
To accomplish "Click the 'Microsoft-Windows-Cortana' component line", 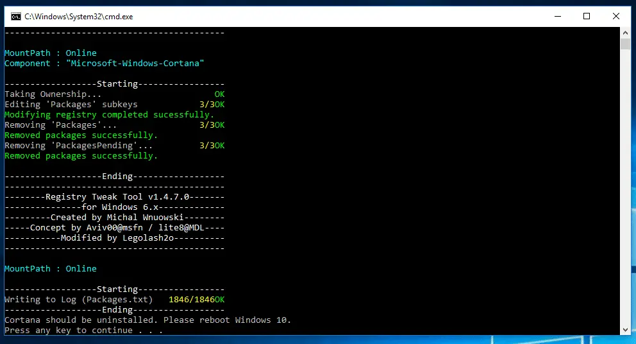I will click(x=105, y=64).
